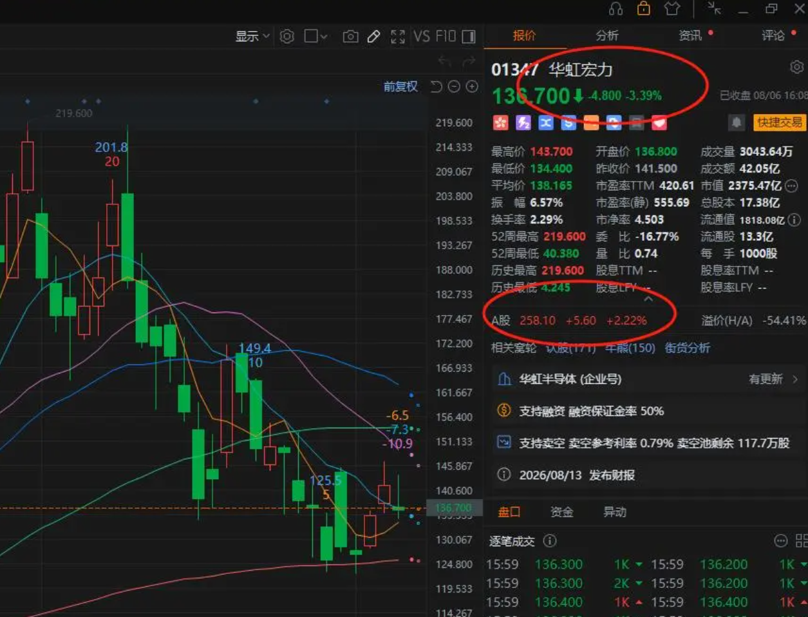Screen dimensions: 808x617
Task: Open the VS stock comparison tool
Action: 422,37
